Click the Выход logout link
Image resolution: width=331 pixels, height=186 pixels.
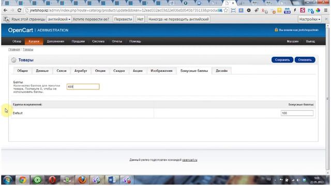tap(310, 41)
